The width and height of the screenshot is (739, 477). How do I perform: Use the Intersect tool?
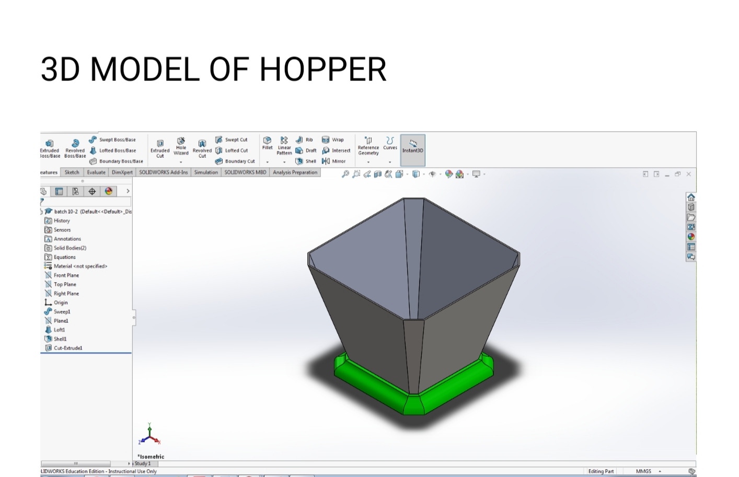(x=336, y=150)
